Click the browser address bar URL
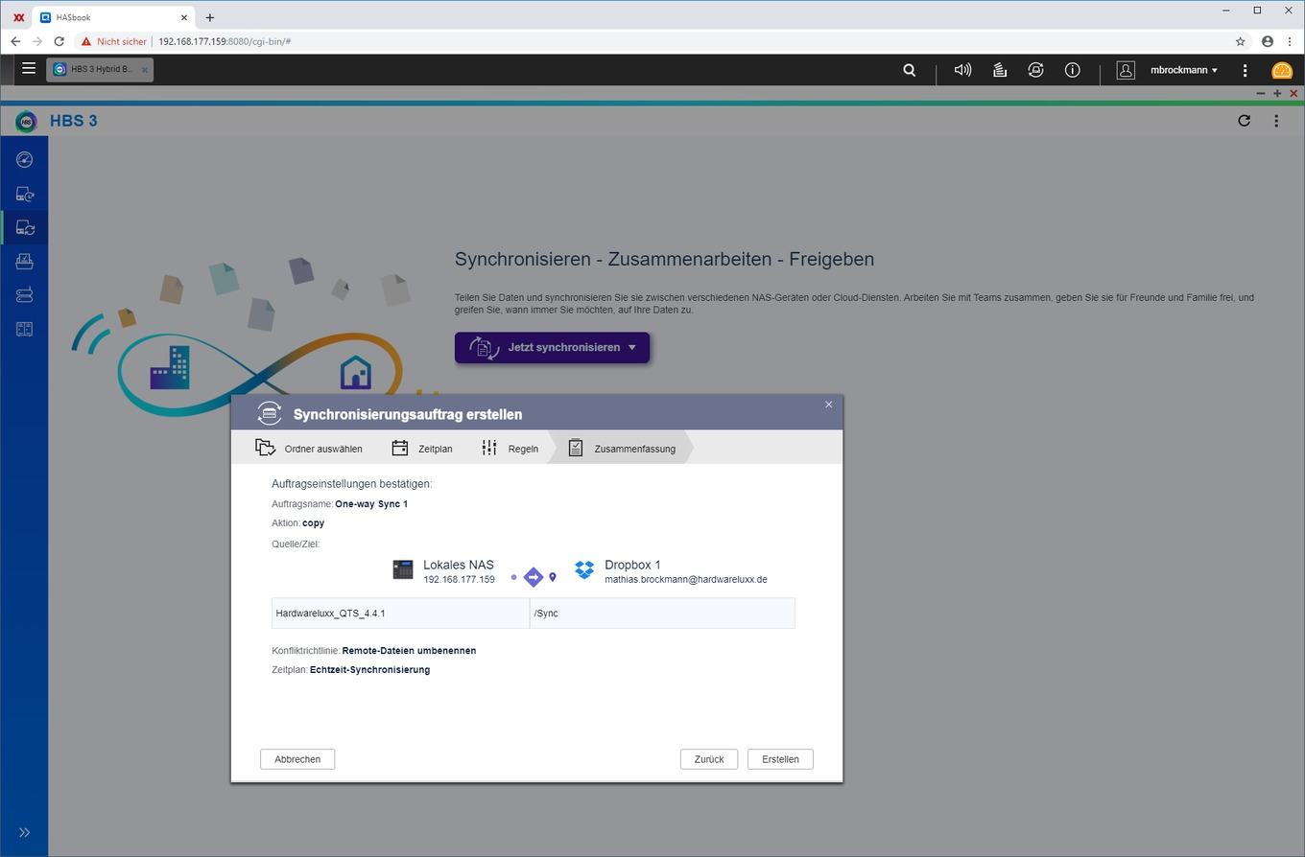The height and width of the screenshot is (857, 1305). click(x=225, y=41)
